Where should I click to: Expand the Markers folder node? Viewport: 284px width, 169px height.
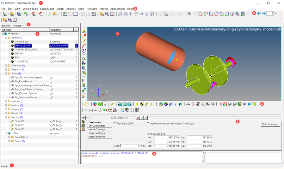tap(6, 102)
